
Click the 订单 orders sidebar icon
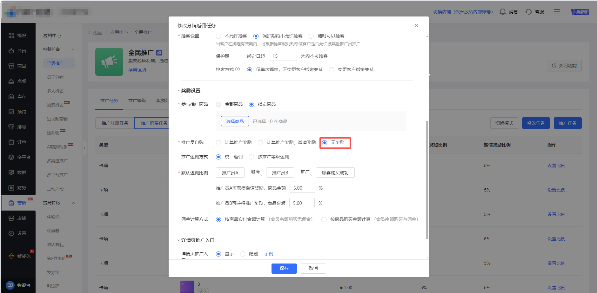pos(11,142)
